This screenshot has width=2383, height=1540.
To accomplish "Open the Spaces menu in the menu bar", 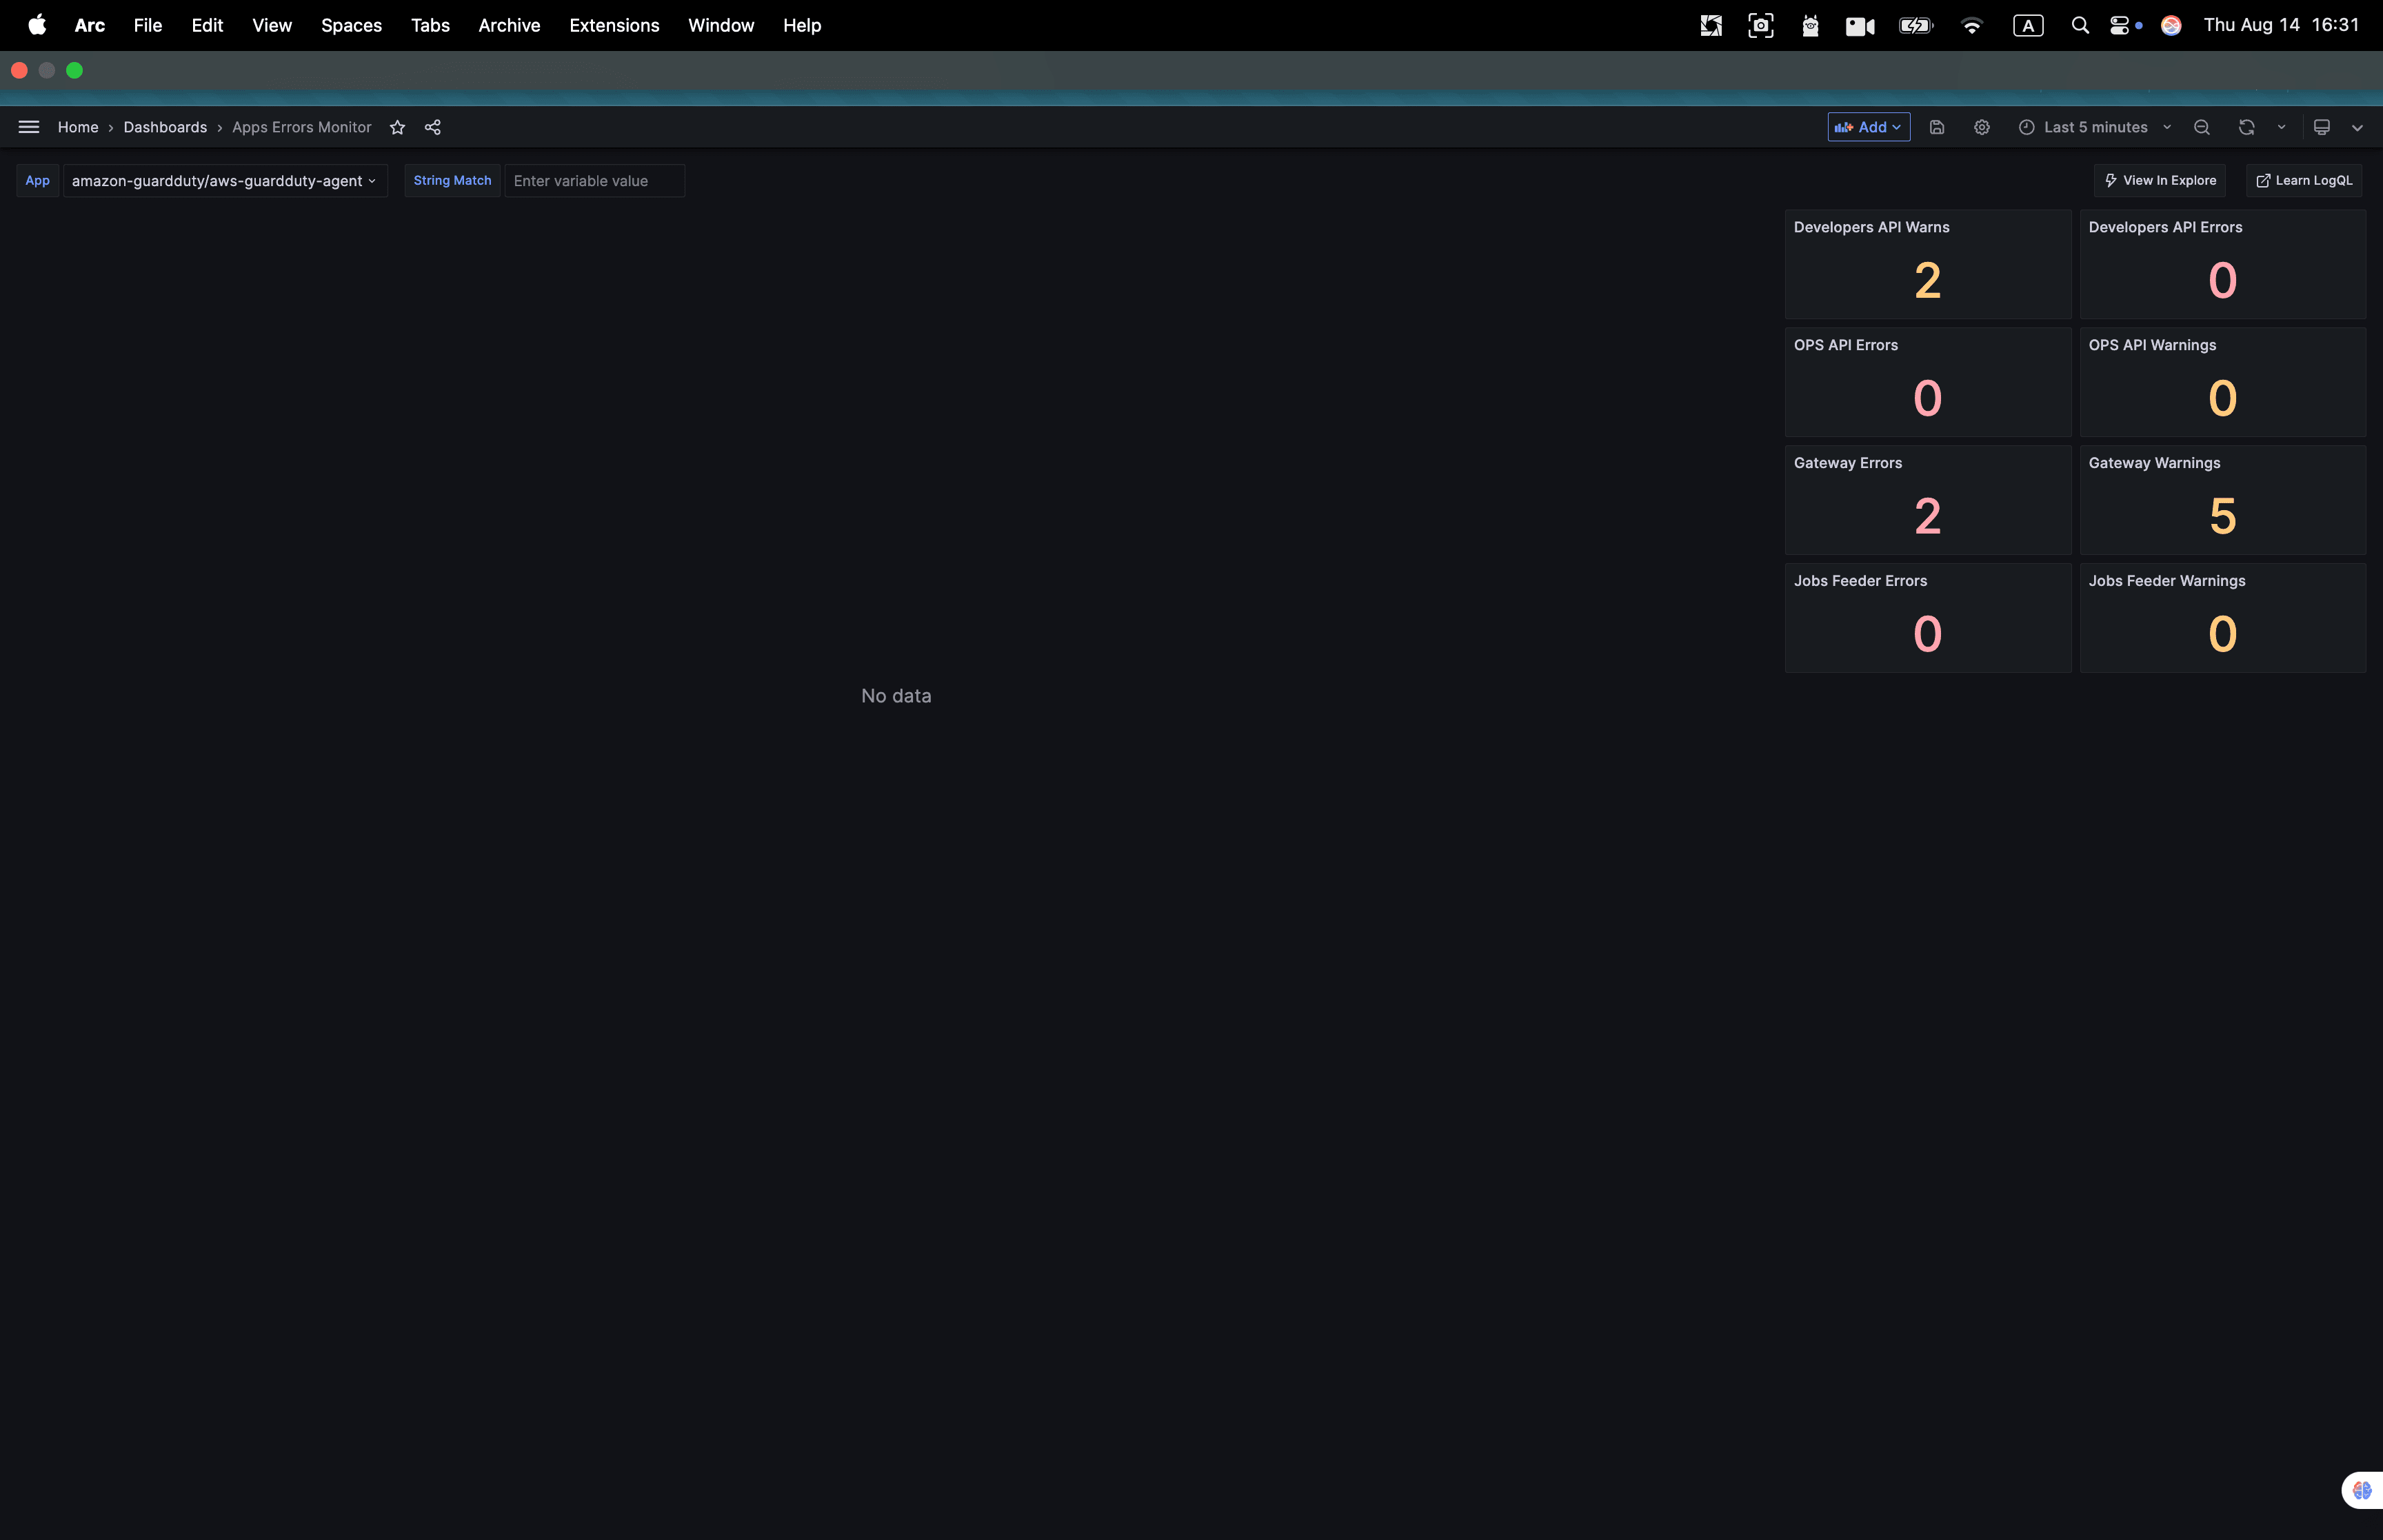I will click(351, 25).
